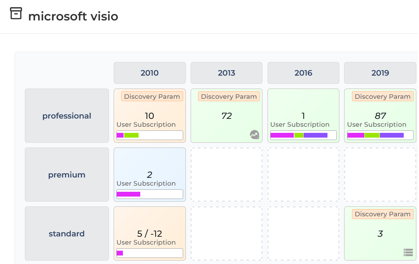Click the archive box icon beside microsoft visio
The width and height of the screenshot is (419, 264).
16,14
